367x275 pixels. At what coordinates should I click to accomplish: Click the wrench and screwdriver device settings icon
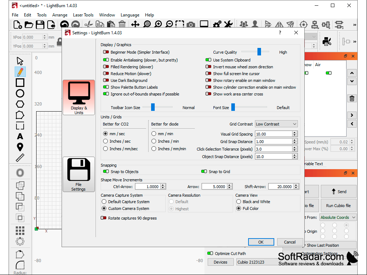pyautogui.click(x=228, y=24)
